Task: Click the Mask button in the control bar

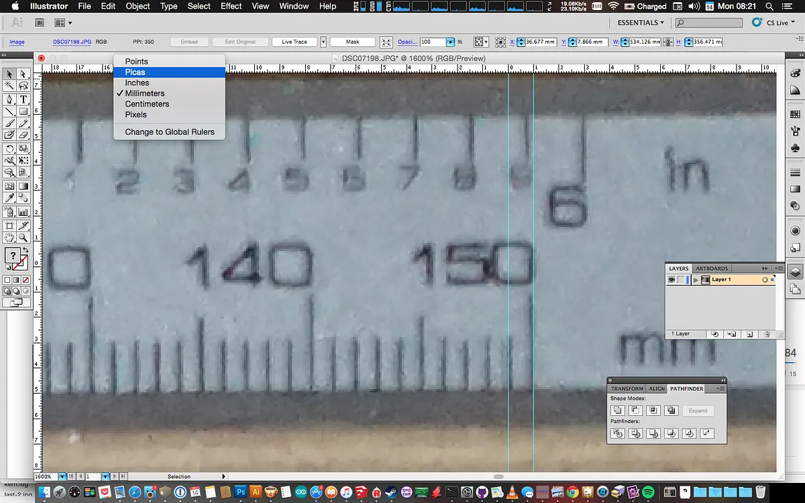Action: pyautogui.click(x=352, y=42)
